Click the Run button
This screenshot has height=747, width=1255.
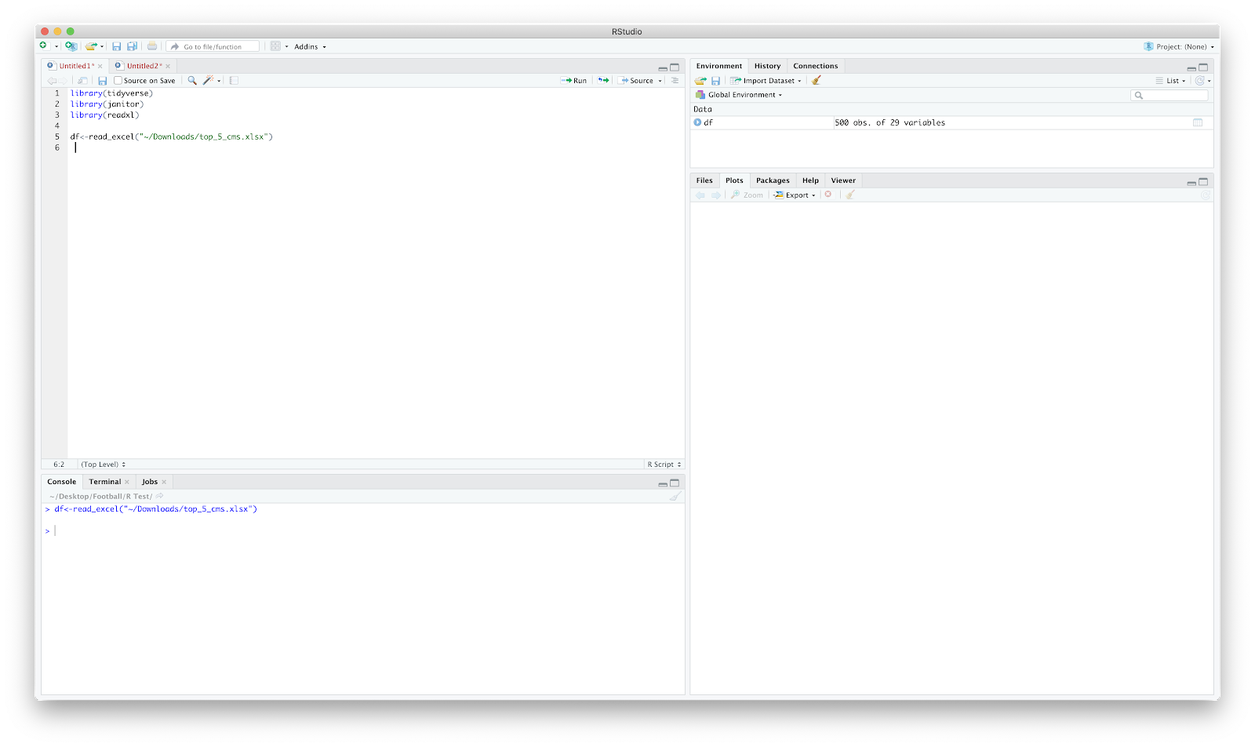pos(574,81)
